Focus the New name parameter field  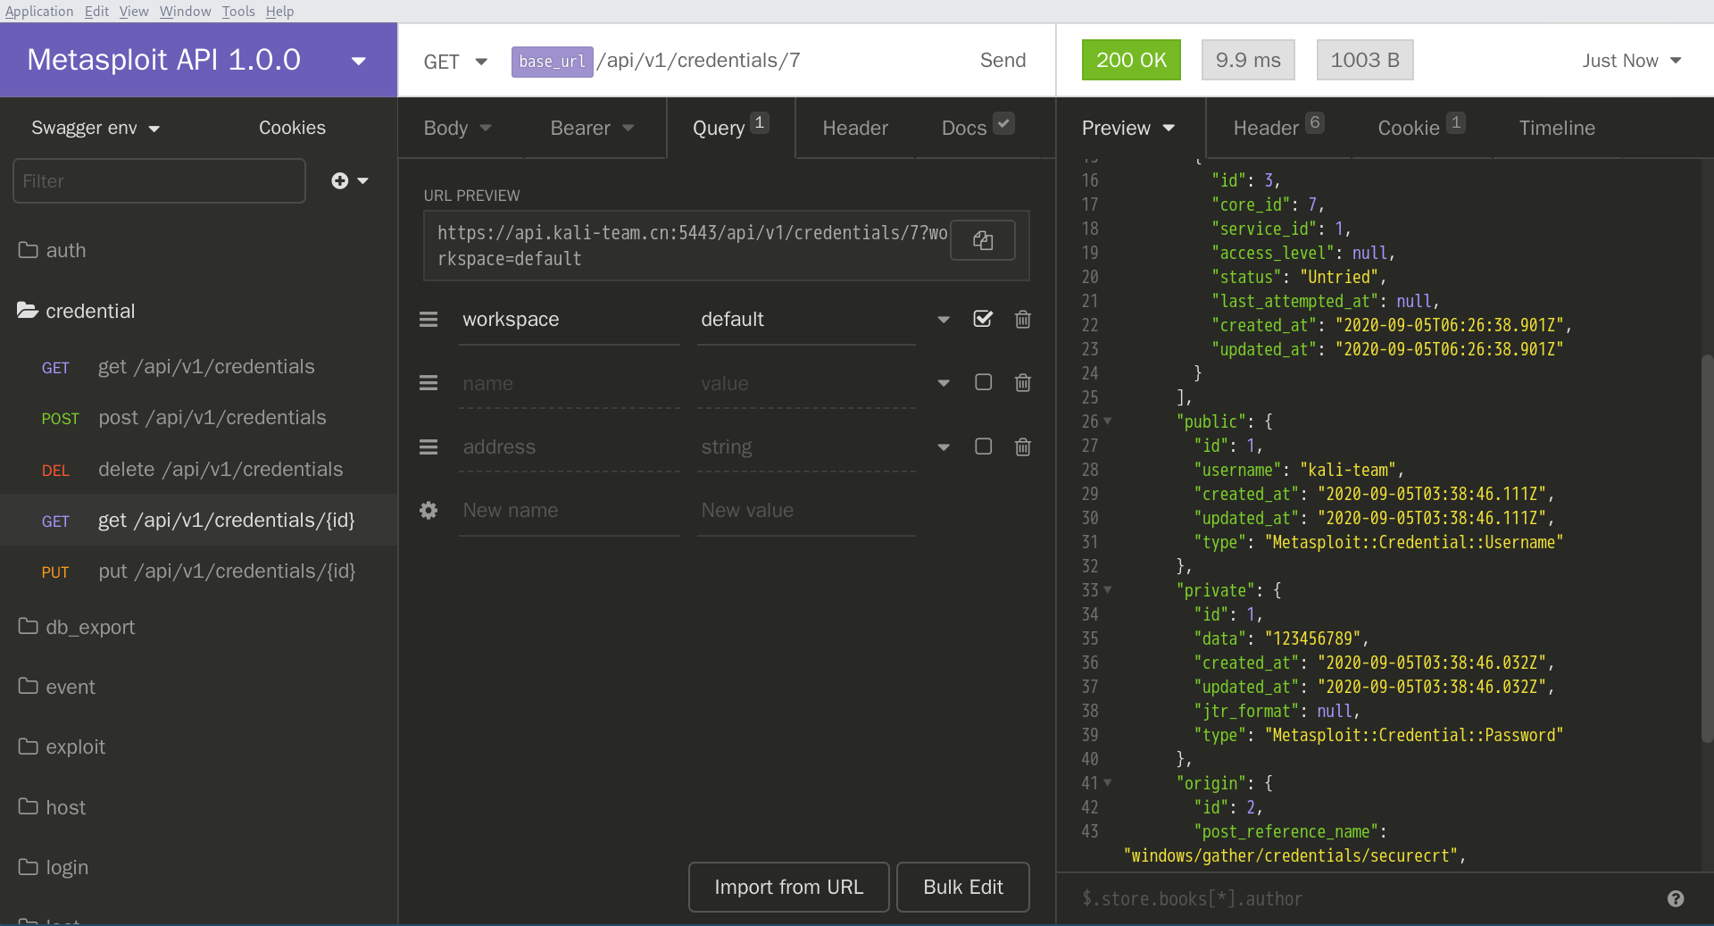coord(569,511)
